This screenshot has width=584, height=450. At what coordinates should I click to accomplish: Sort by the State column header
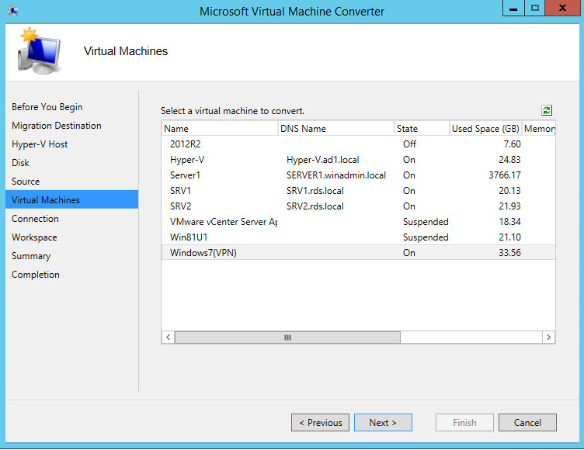coord(422,129)
